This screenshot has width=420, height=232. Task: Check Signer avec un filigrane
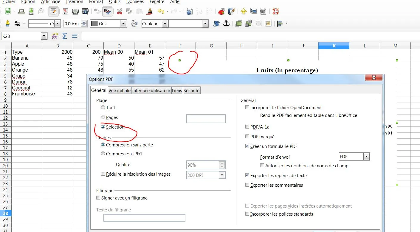point(98,198)
